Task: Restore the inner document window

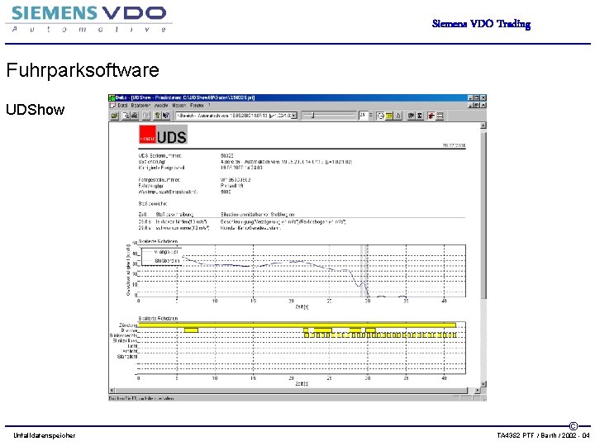Action: (x=477, y=105)
